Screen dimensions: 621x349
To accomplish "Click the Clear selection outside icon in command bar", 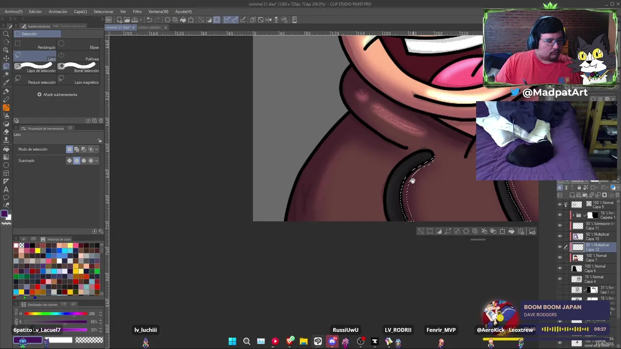I will [x=175, y=20].
